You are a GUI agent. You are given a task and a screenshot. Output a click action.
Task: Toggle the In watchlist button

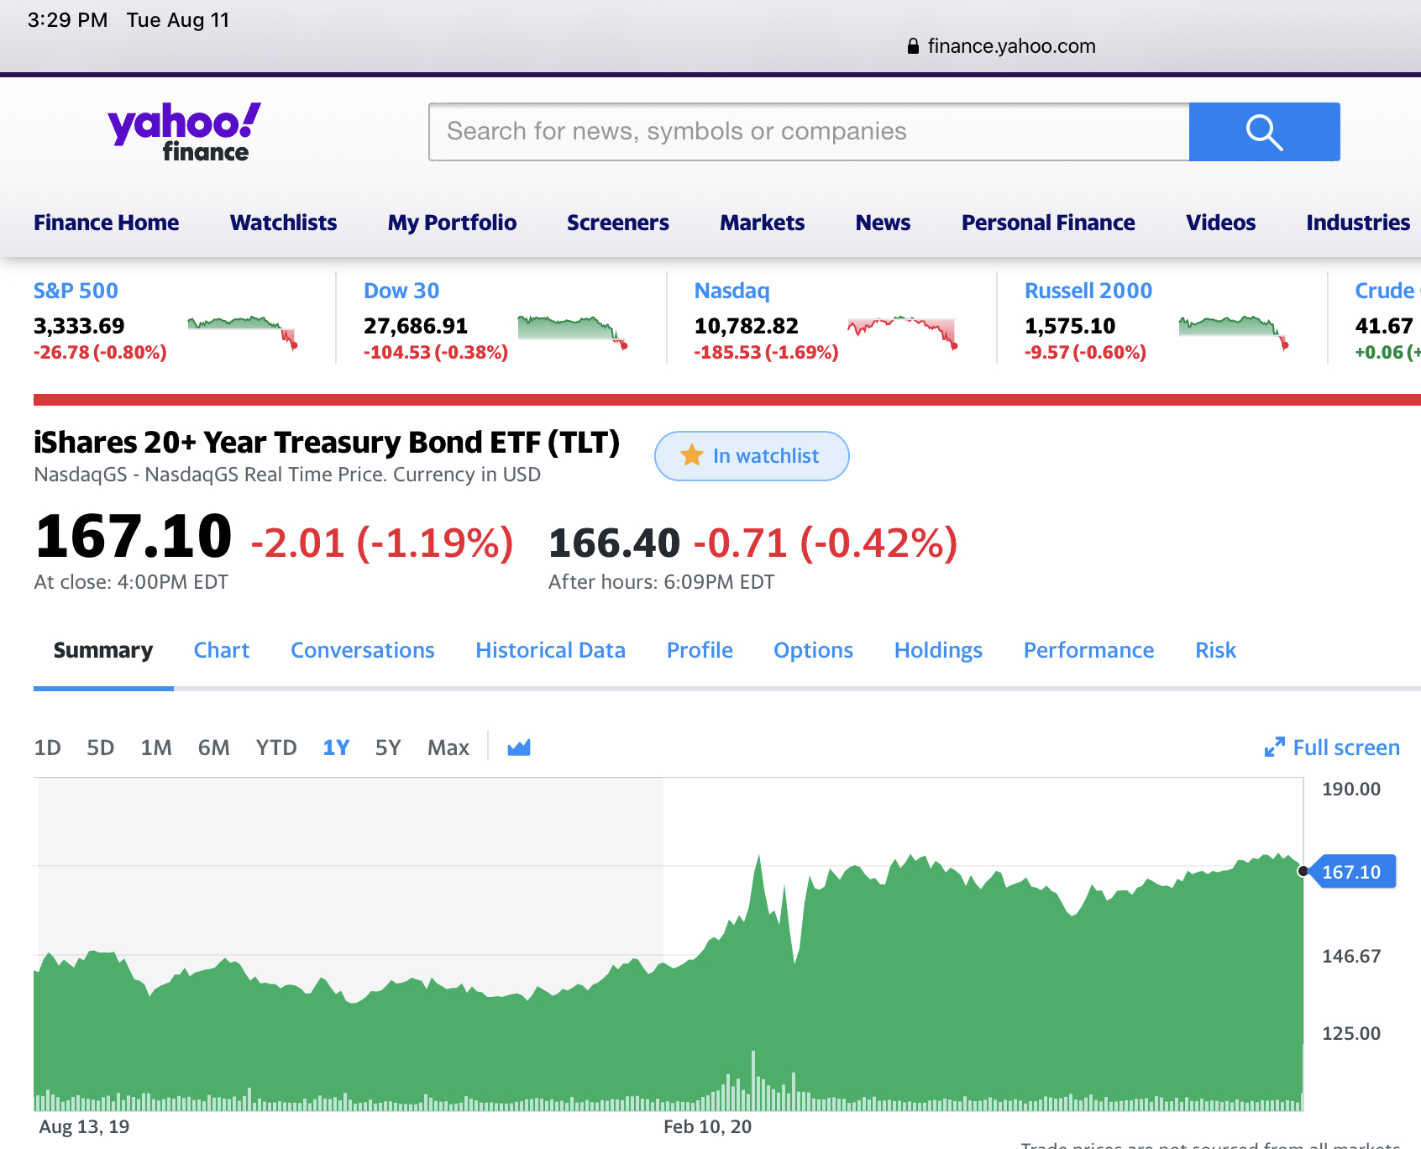pos(752,456)
